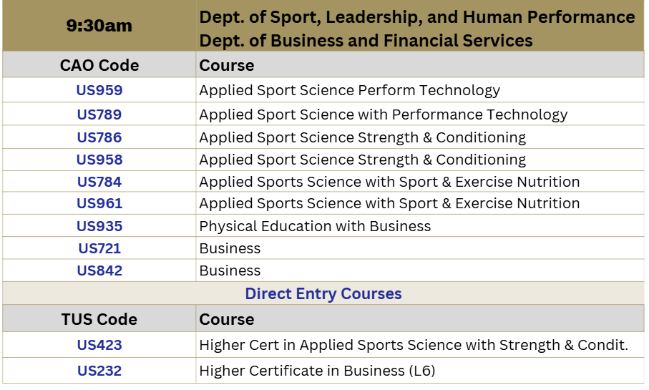Select the Physical Education with Business row
649x390 pixels.
(323, 225)
